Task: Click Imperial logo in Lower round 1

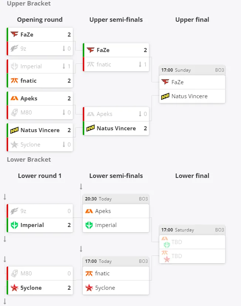Action: pyautogui.click(x=14, y=225)
